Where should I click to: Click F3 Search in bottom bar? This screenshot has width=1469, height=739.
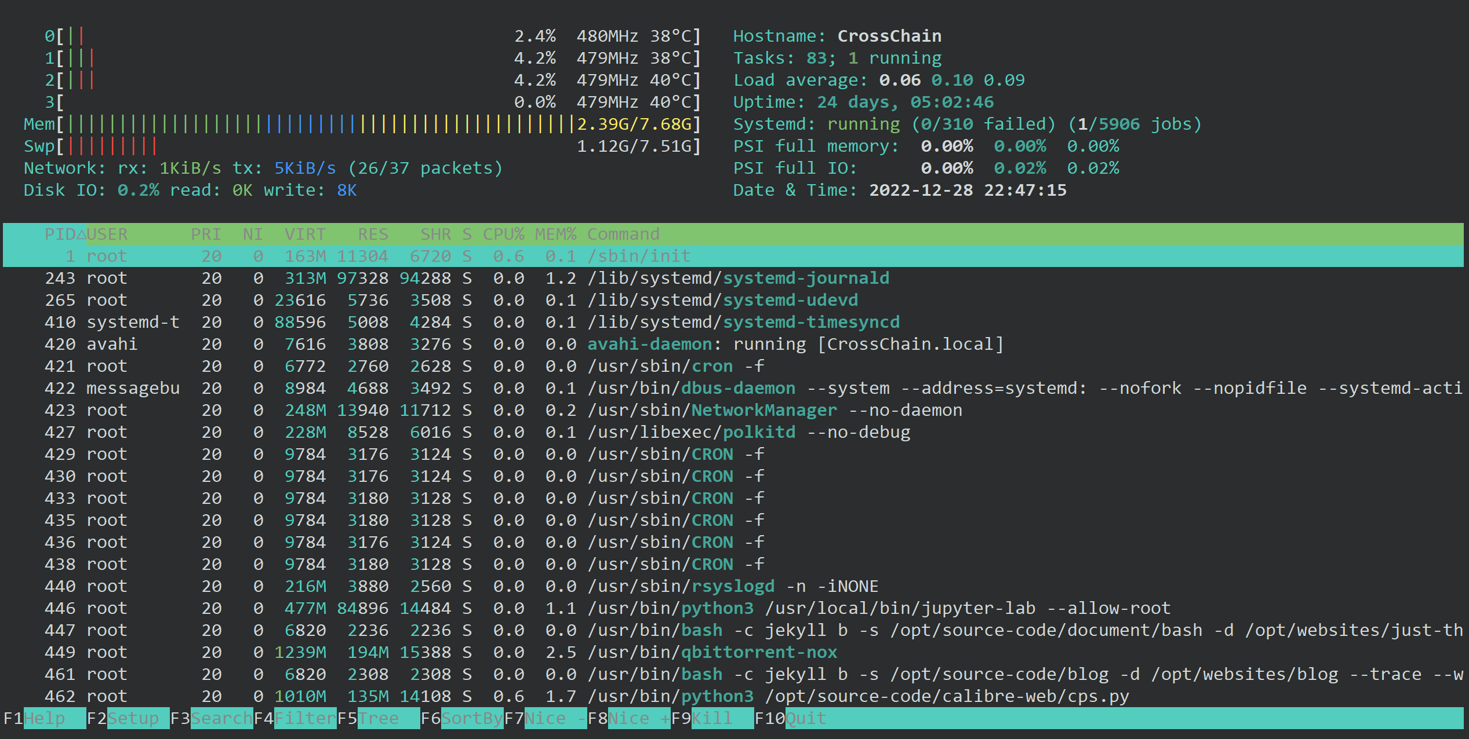tap(221, 718)
